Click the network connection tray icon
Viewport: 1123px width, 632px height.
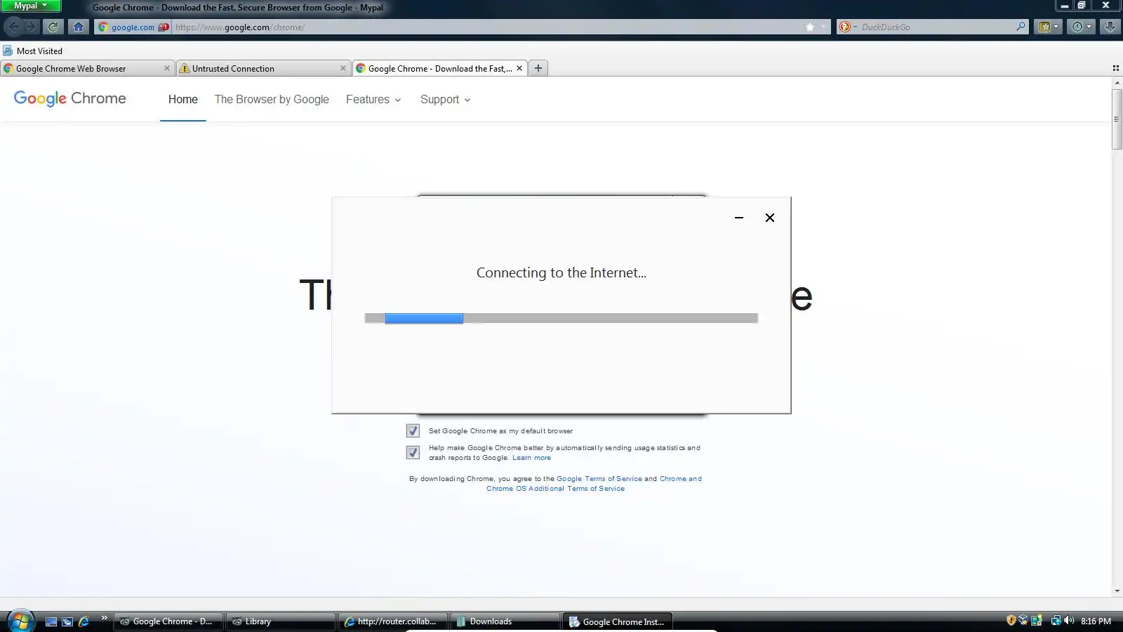[x=1055, y=621]
